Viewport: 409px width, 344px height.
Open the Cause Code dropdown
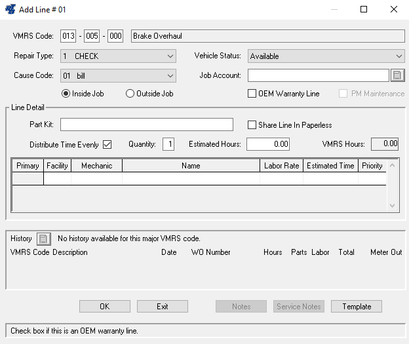(118, 75)
